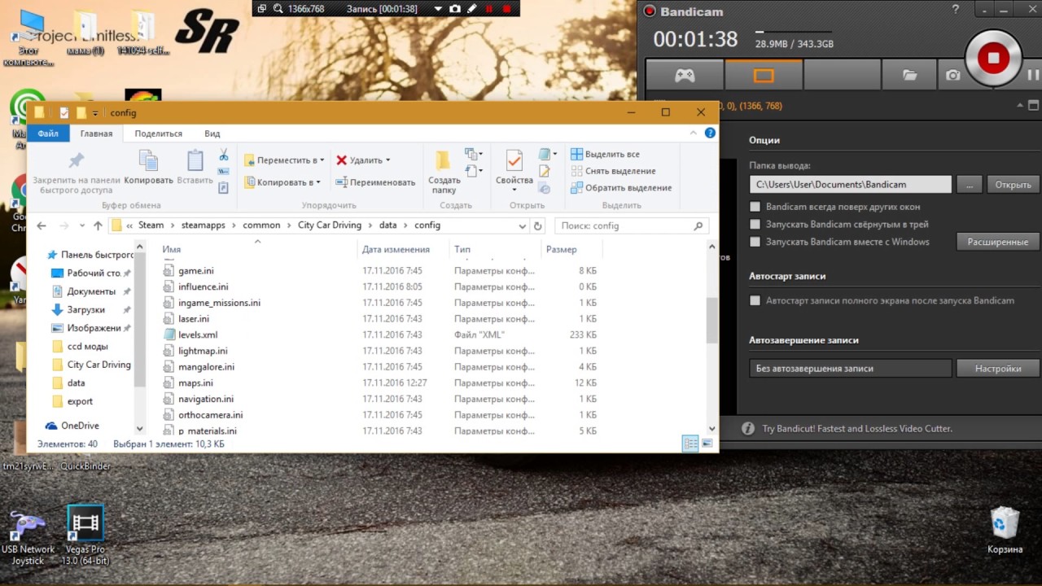Expand the Удалить dropdown arrow
Image resolution: width=1042 pixels, height=586 pixels.
coord(387,160)
